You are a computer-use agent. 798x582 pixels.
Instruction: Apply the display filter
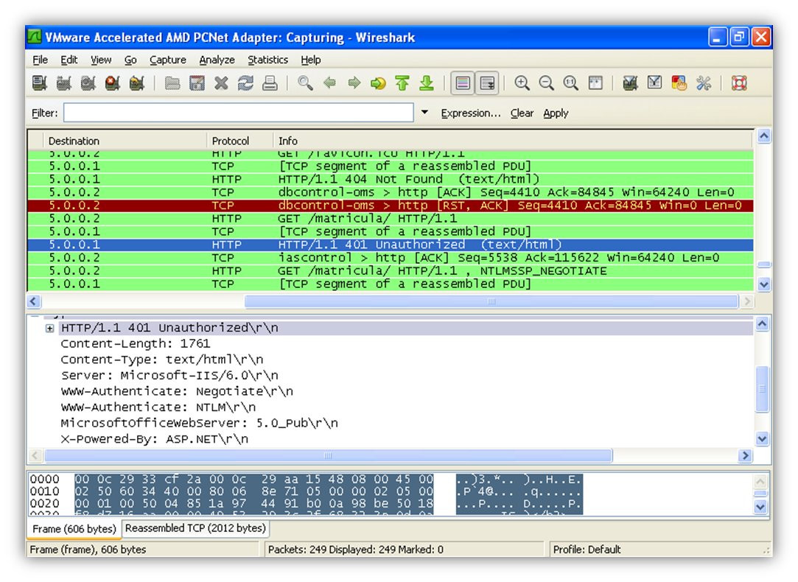(556, 113)
